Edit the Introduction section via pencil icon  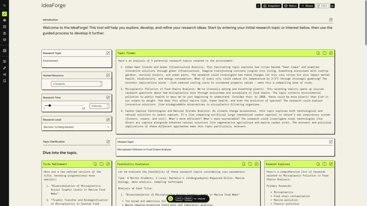331,20
